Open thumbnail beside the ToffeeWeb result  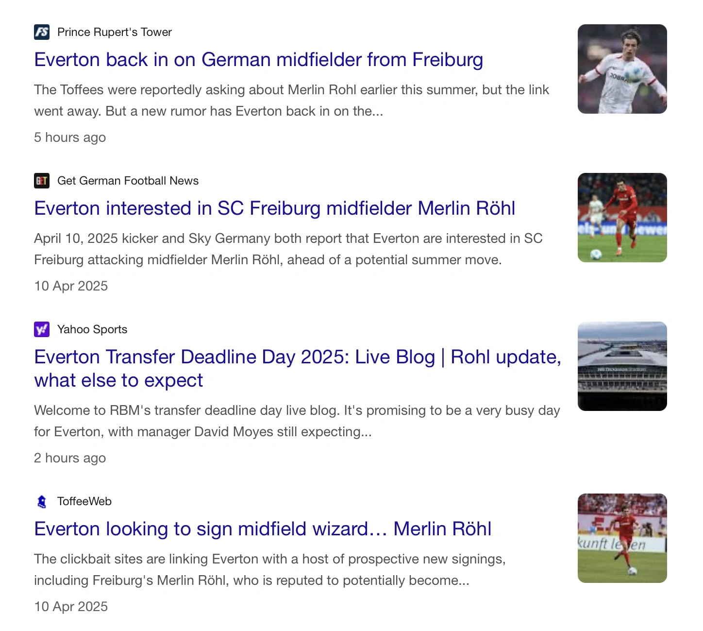[x=622, y=538]
